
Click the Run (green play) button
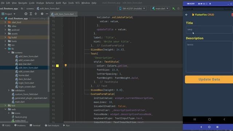tap(174, 8)
